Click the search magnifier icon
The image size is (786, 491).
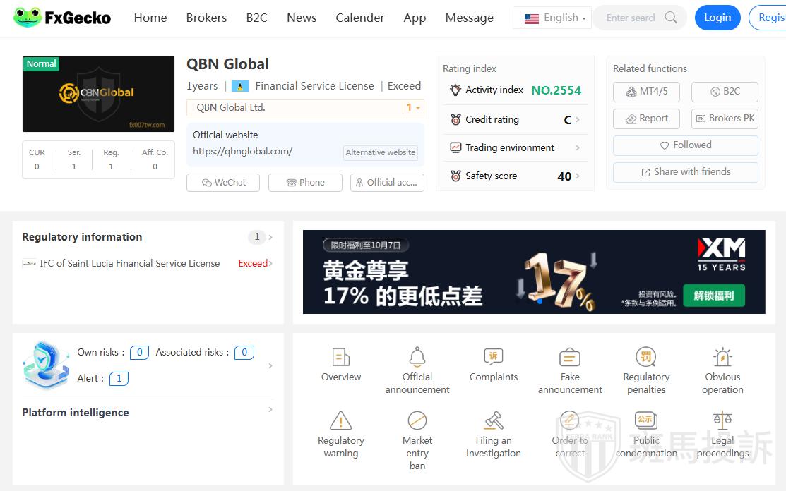[671, 18]
